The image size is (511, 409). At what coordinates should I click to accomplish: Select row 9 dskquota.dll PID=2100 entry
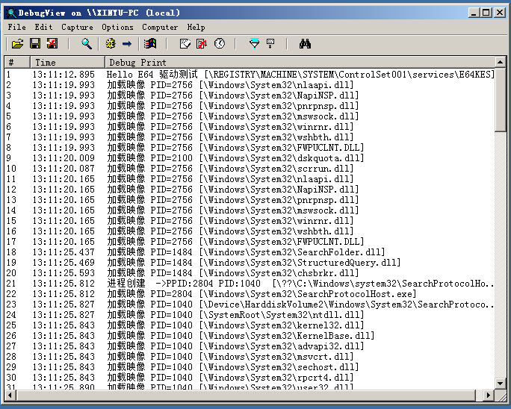tap(250, 157)
